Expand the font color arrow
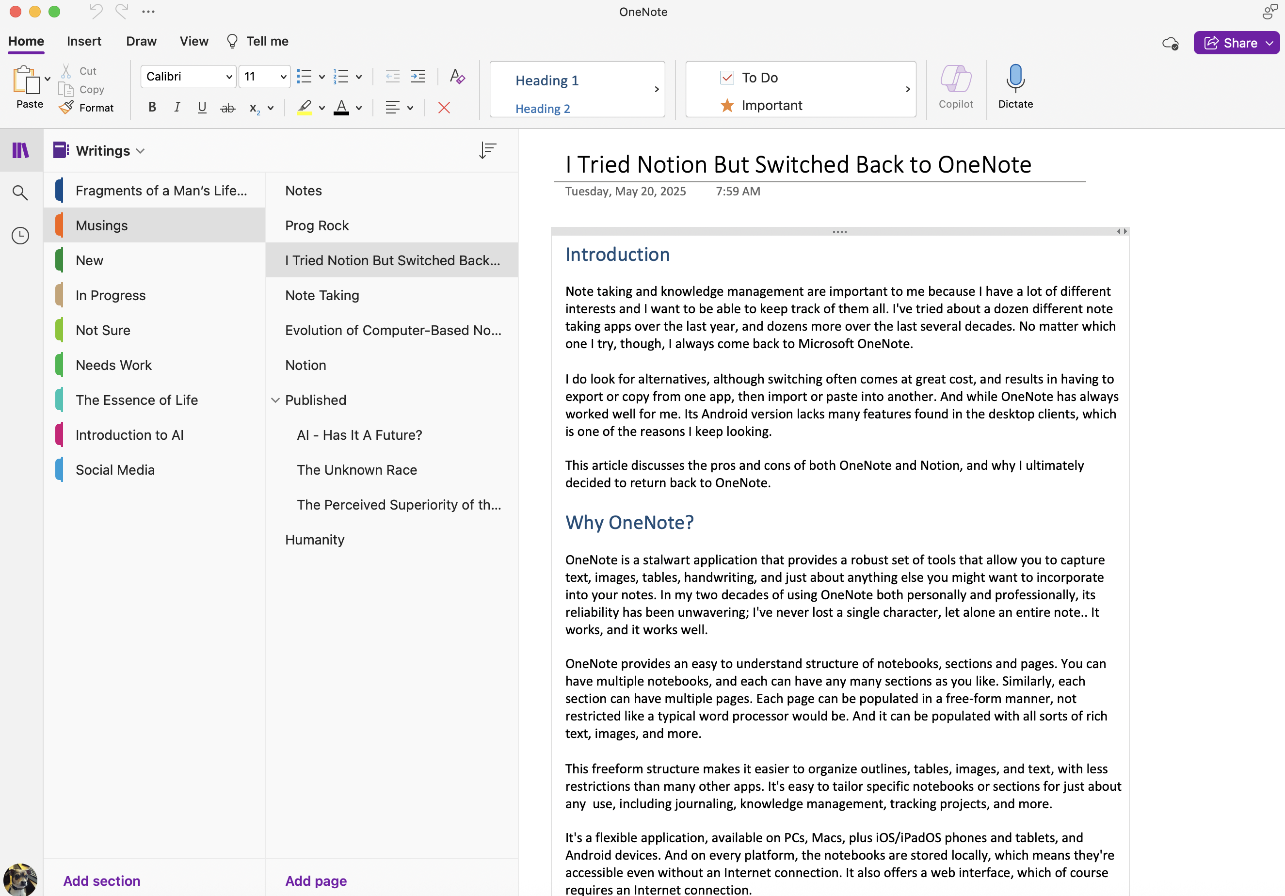Viewport: 1285px width, 896px height. [359, 108]
